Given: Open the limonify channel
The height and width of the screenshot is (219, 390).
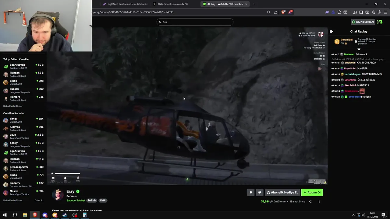Looking at the screenshot, I should pyautogui.click(x=23, y=185).
